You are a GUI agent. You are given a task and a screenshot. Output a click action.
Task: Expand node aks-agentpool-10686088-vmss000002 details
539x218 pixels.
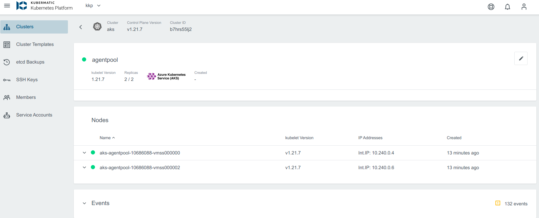click(x=84, y=167)
